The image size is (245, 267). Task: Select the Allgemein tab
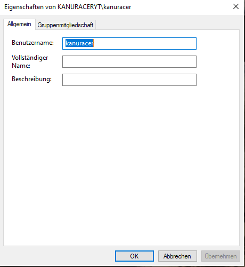click(19, 24)
